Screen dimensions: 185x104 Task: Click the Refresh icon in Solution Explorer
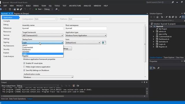[x=170, y=17]
